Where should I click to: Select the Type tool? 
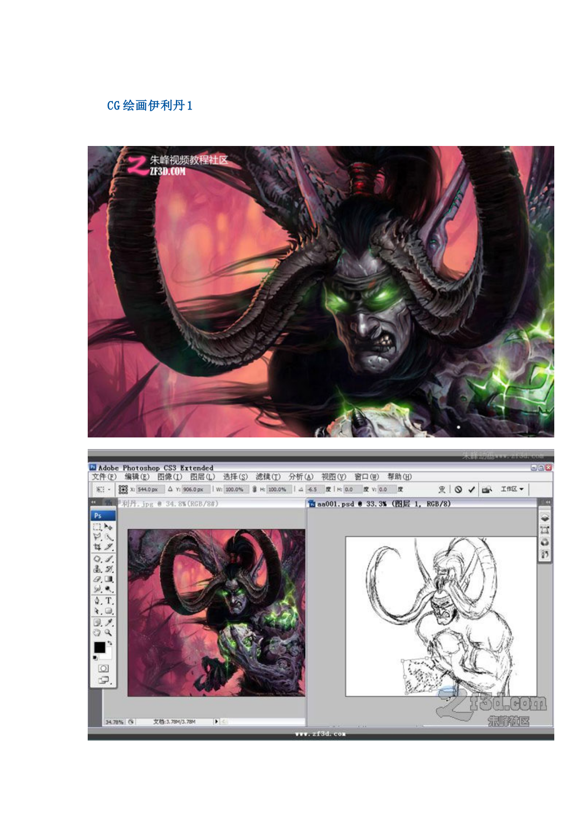point(108,601)
